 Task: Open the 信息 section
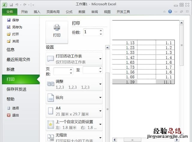click(x=10, y=50)
